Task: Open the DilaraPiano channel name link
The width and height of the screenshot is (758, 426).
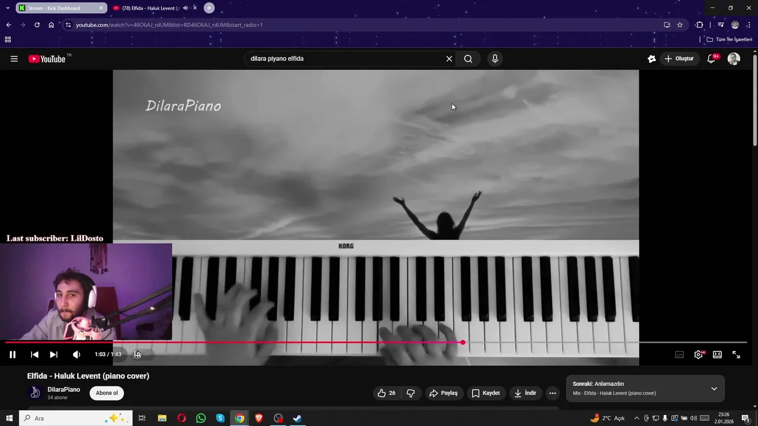Action: pyautogui.click(x=63, y=389)
